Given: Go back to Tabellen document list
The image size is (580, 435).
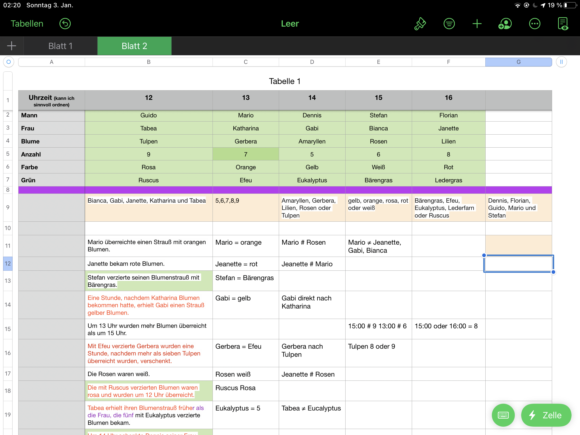Looking at the screenshot, I should click(27, 23).
